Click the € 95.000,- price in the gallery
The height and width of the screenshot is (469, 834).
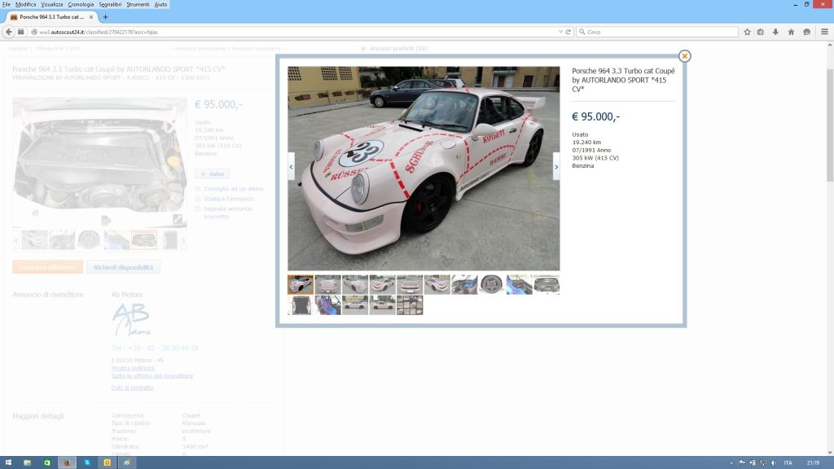tap(595, 116)
